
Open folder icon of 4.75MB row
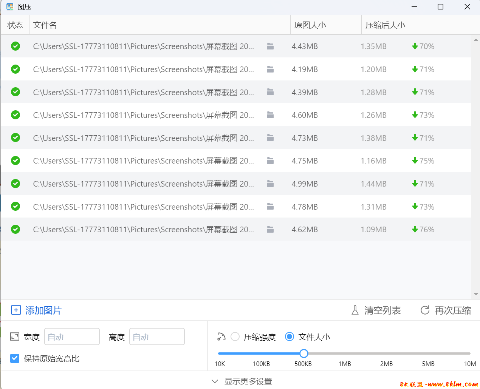[270, 161]
